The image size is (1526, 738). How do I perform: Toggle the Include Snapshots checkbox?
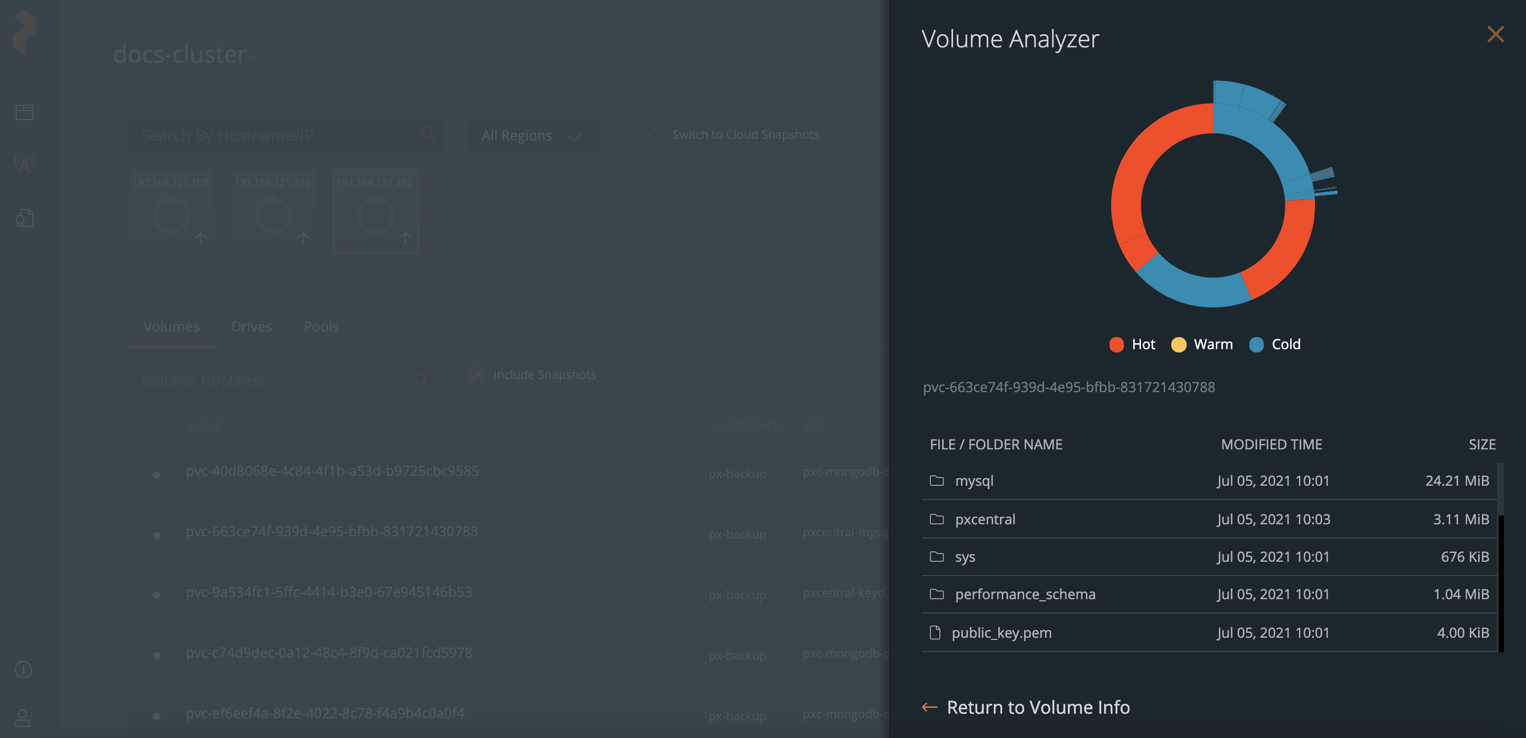(x=475, y=375)
